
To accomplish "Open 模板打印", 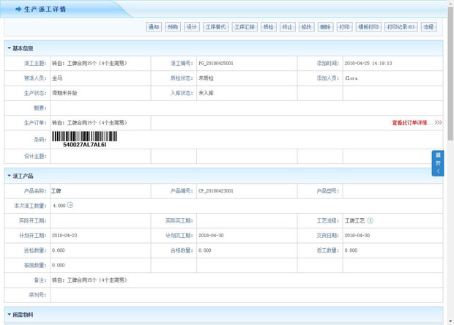I will tap(368, 27).
